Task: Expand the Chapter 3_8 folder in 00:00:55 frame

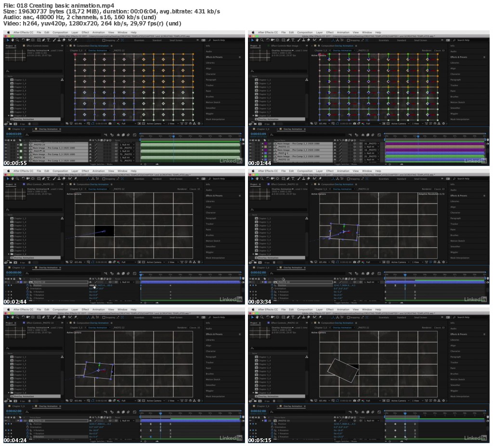Action: (9, 115)
